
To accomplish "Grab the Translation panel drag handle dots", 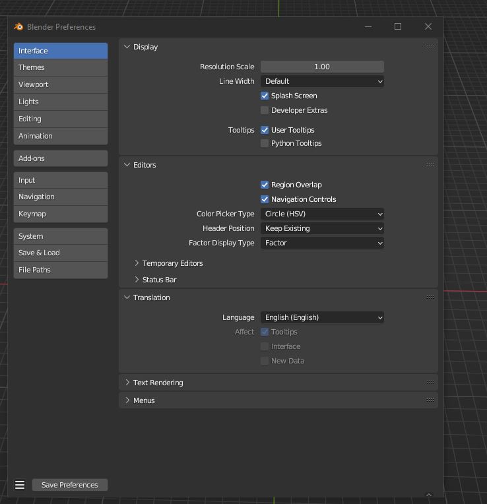I will pyautogui.click(x=430, y=298).
